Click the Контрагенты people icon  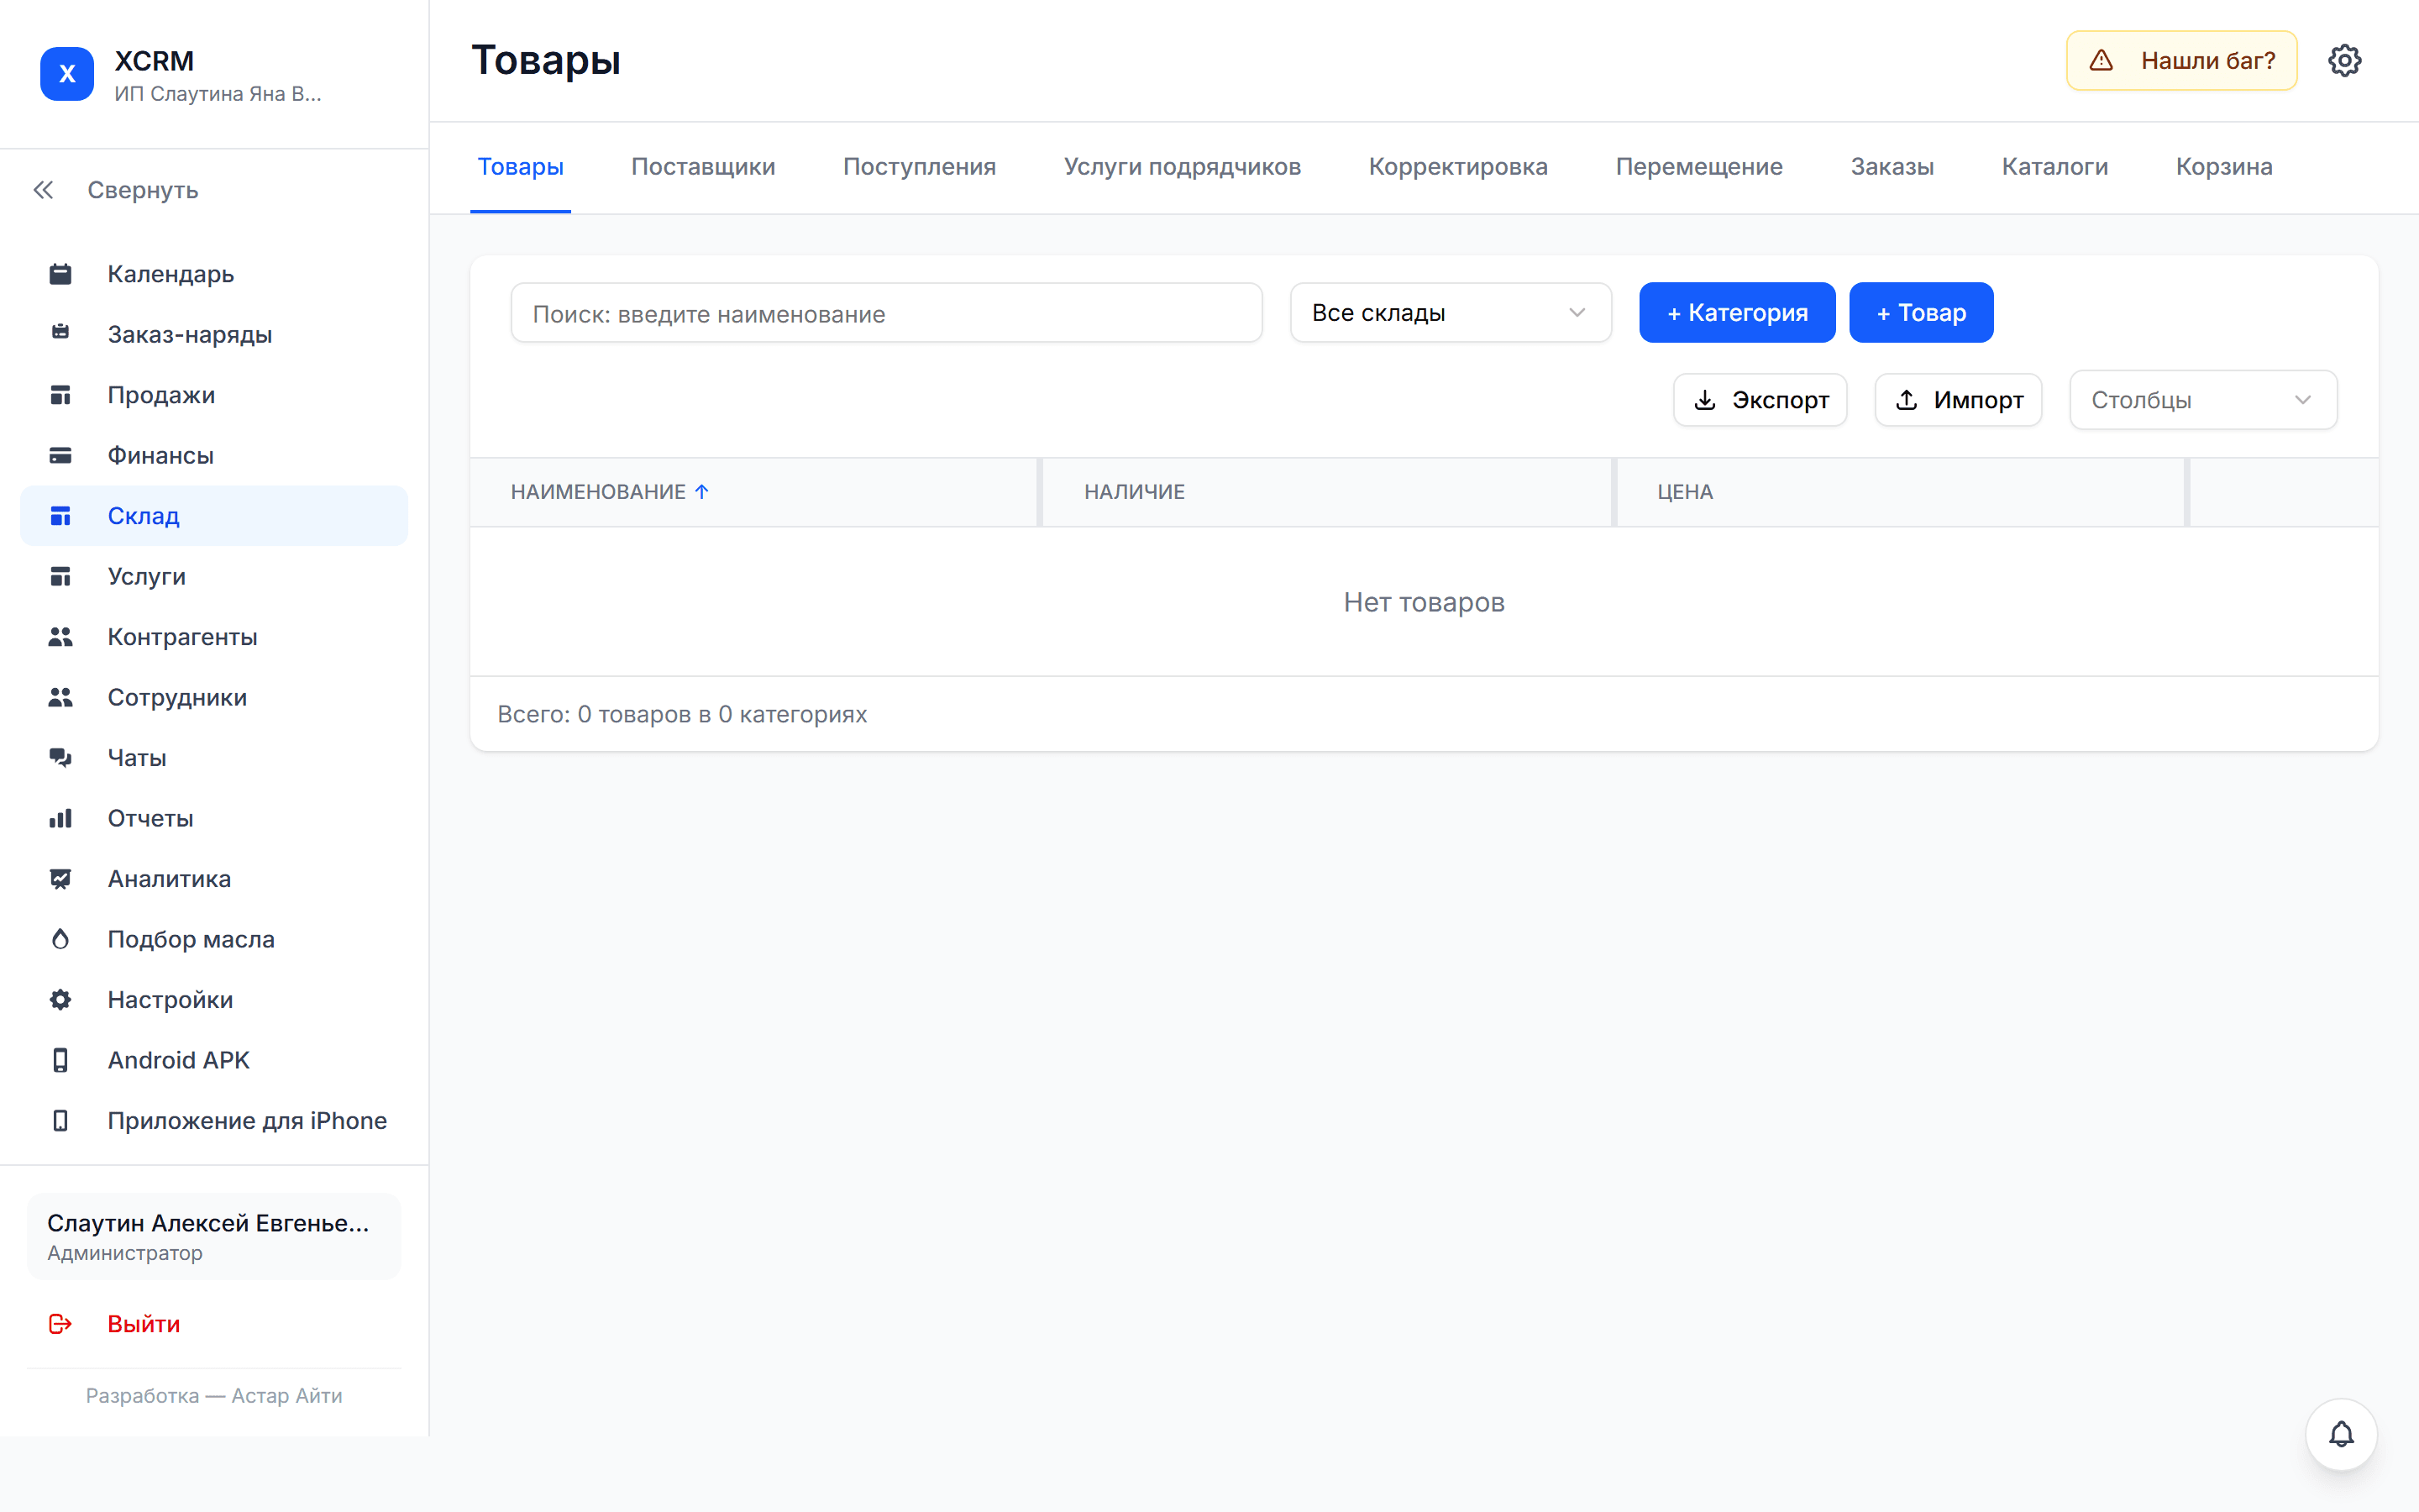tap(60, 637)
